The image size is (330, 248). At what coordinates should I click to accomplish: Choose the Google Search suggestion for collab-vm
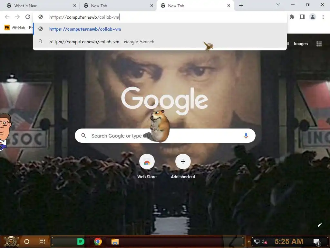160,42
